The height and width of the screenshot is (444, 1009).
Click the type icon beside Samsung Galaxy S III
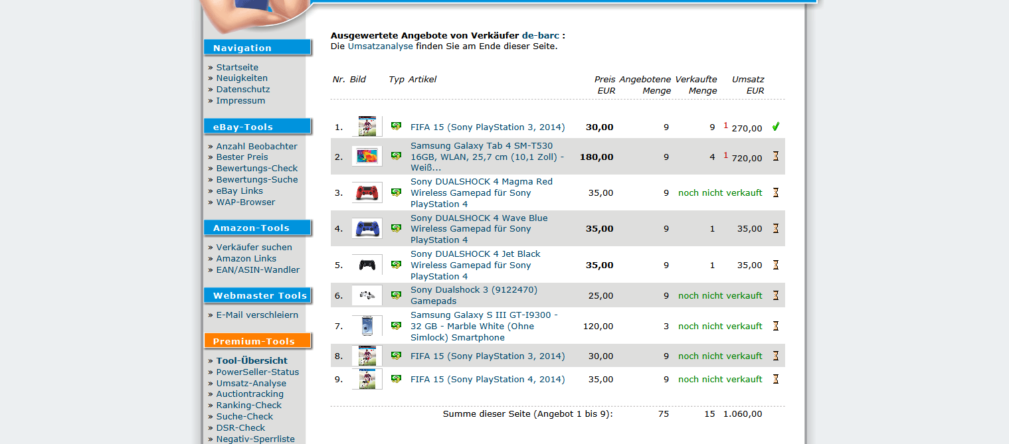[397, 326]
